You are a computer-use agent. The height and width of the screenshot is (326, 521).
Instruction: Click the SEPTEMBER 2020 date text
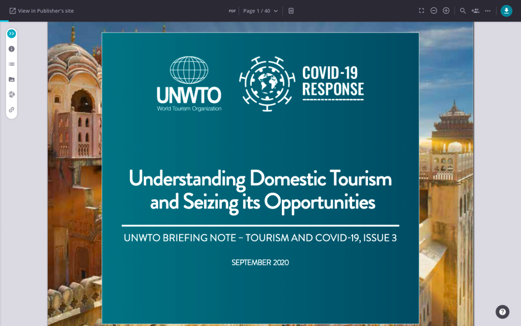(260, 262)
